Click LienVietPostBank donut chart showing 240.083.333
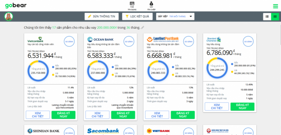Image resolution: width=281 pixels, height=135 pixels. 158,71
